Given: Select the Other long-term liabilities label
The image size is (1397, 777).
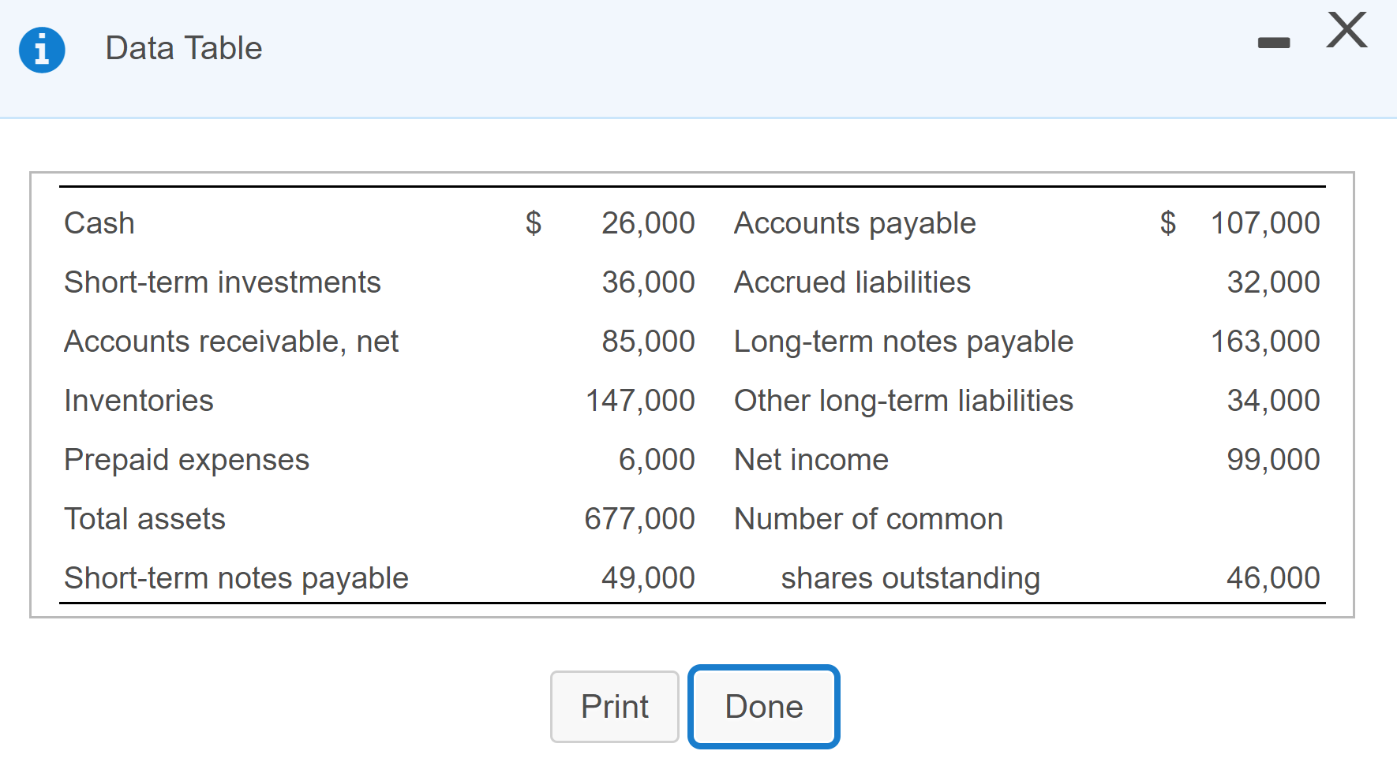Looking at the screenshot, I should pos(903,400).
